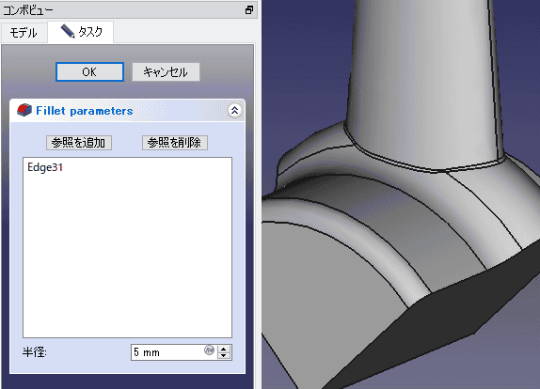The image size is (540, 389).
Task: Click the 参照を追加 button
Action: [x=79, y=143]
